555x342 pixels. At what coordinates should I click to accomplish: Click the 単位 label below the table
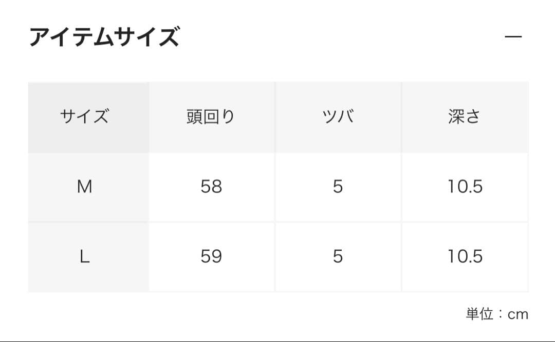coord(479,314)
